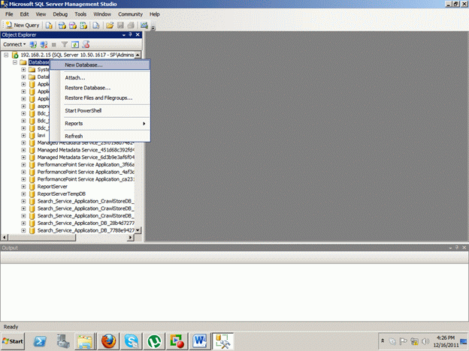
Task: Open a Database Engine Query from toolbar
Action: 49,25
